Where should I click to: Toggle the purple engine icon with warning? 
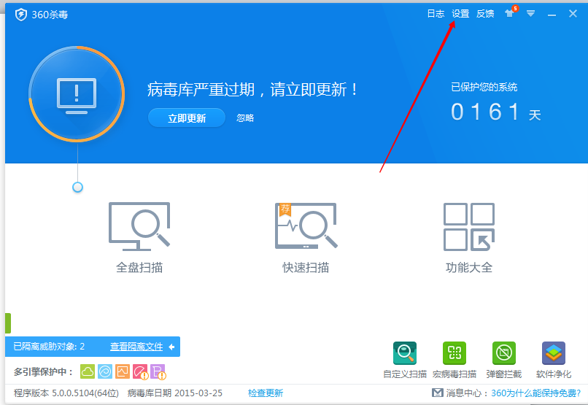pyautogui.click(x=158, y=371)
